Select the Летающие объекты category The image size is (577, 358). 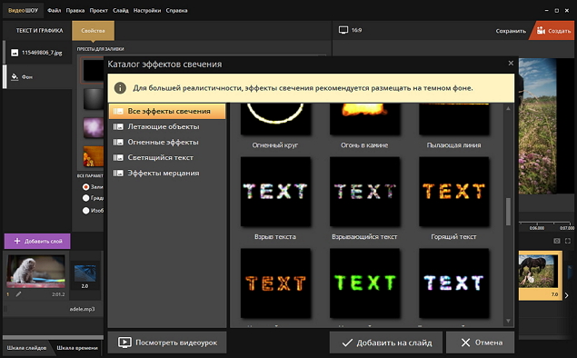tap(167, 126)
